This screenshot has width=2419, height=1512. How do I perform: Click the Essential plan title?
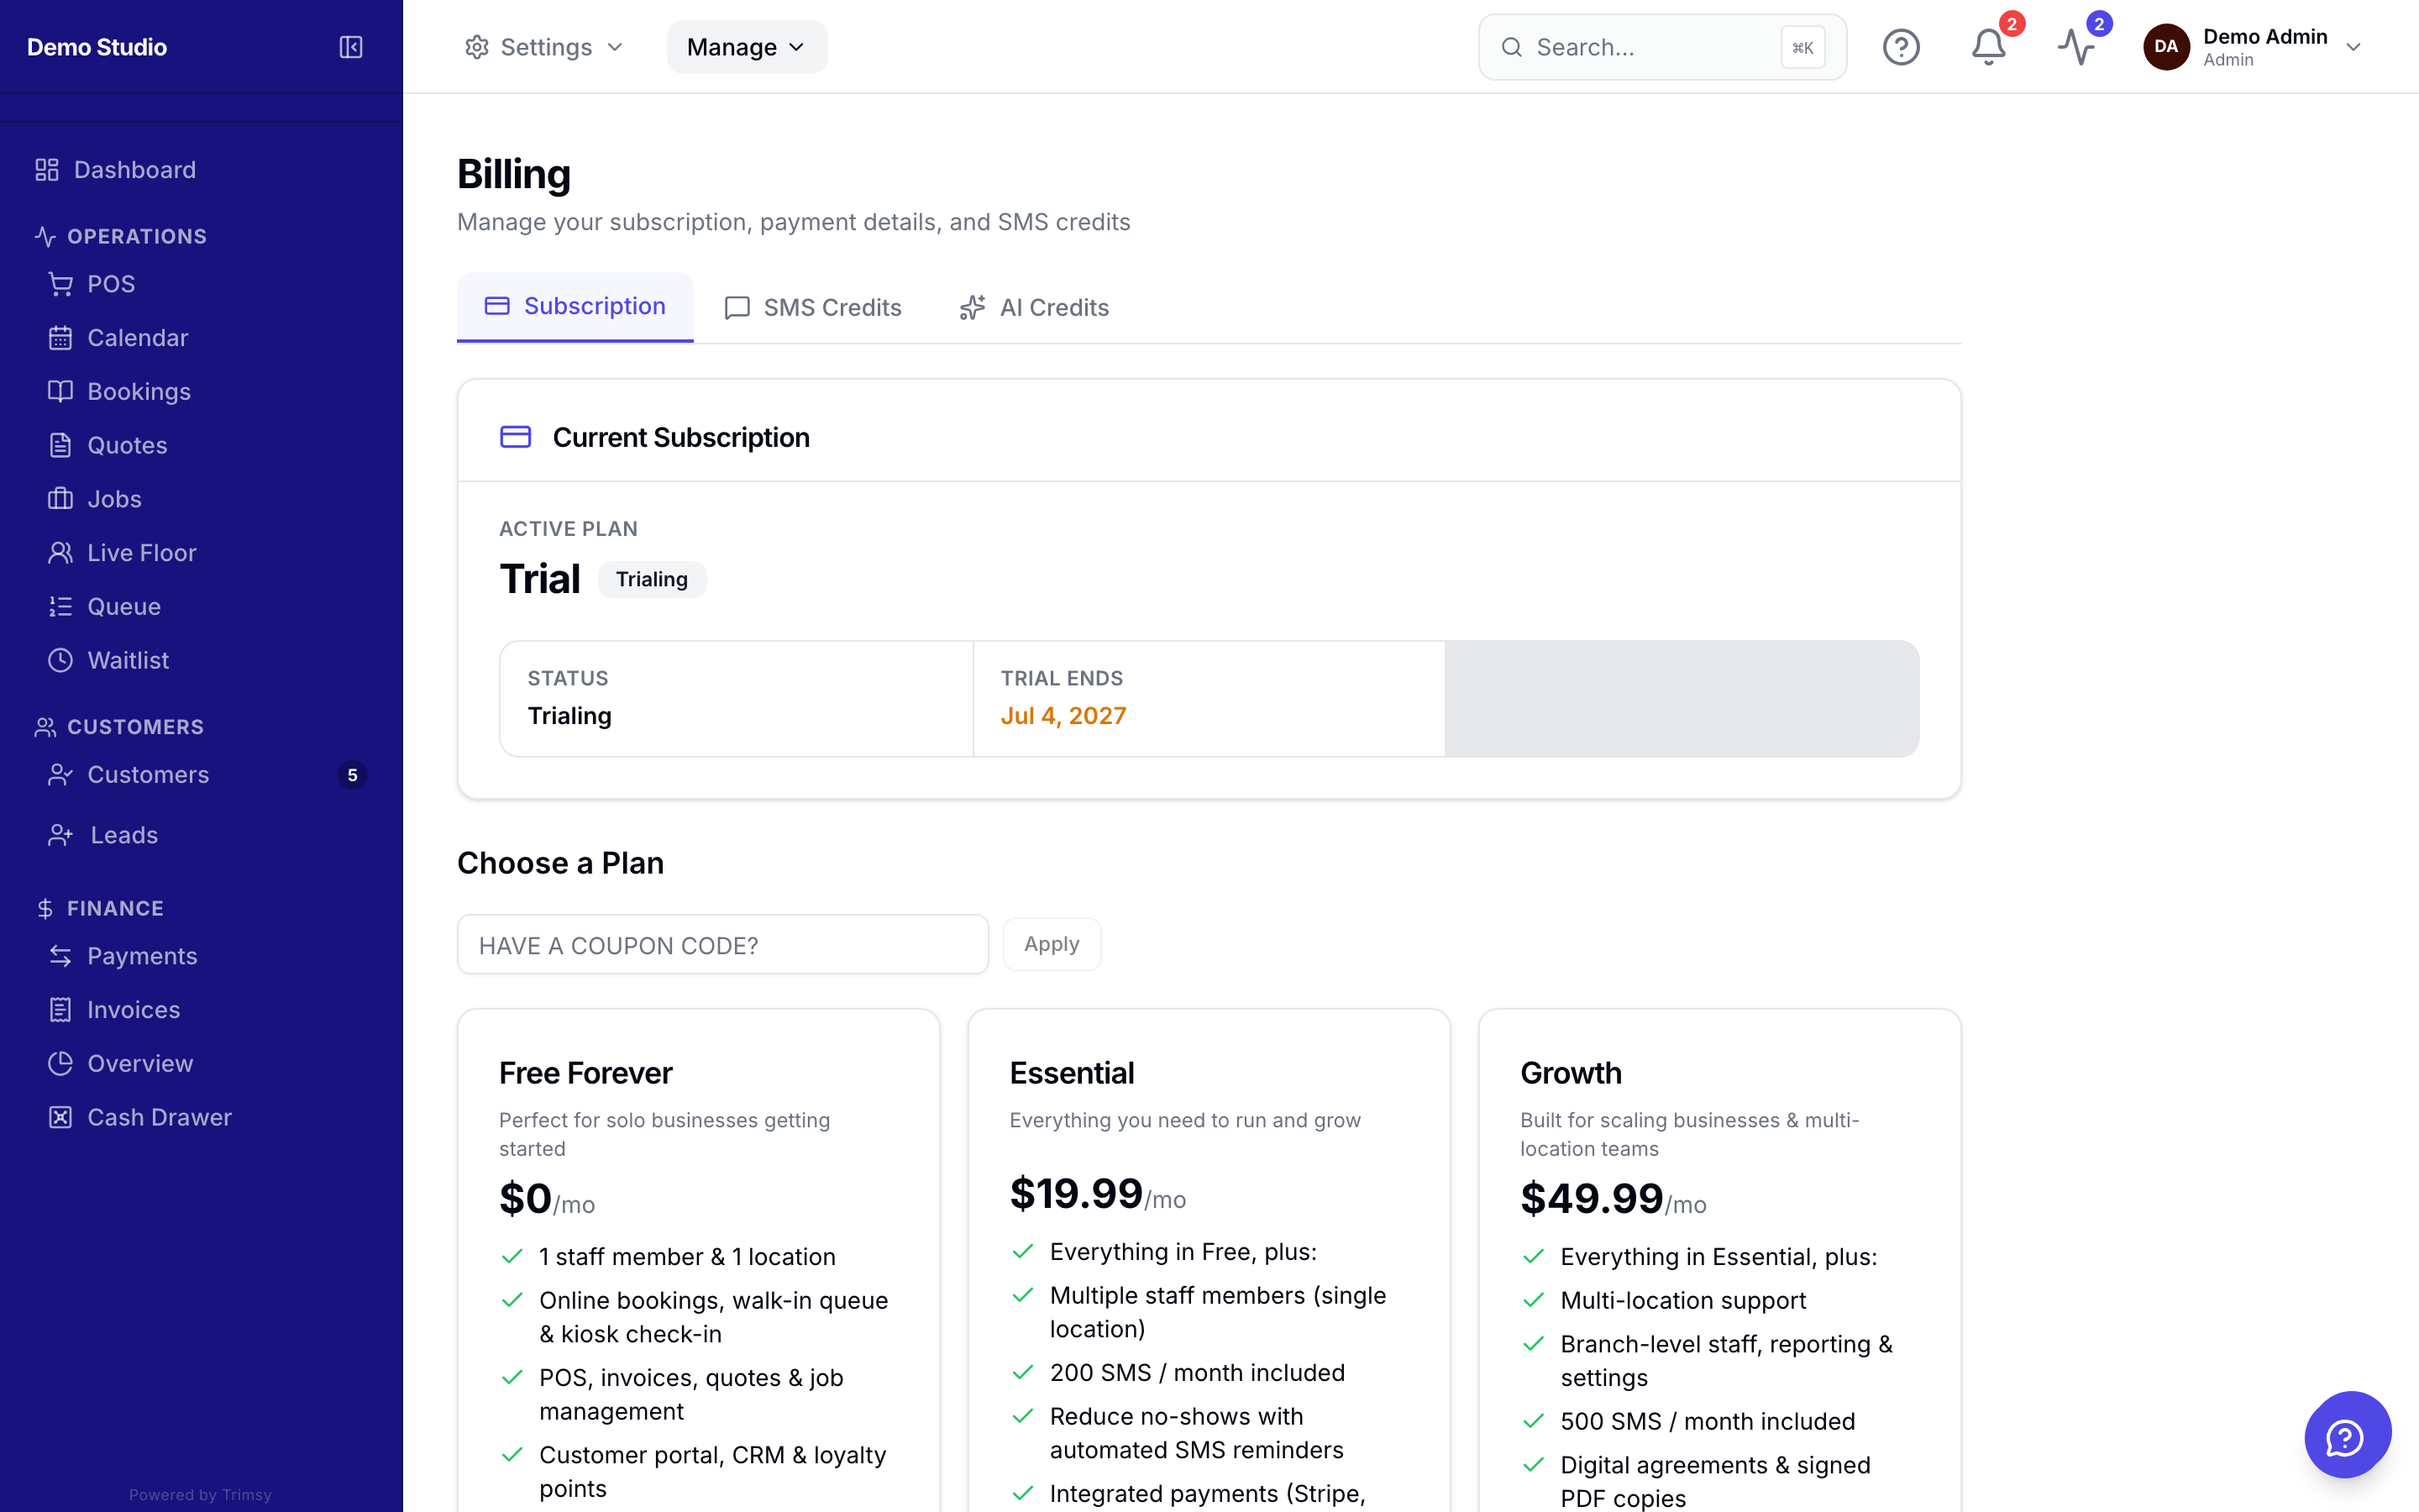1072,1073
